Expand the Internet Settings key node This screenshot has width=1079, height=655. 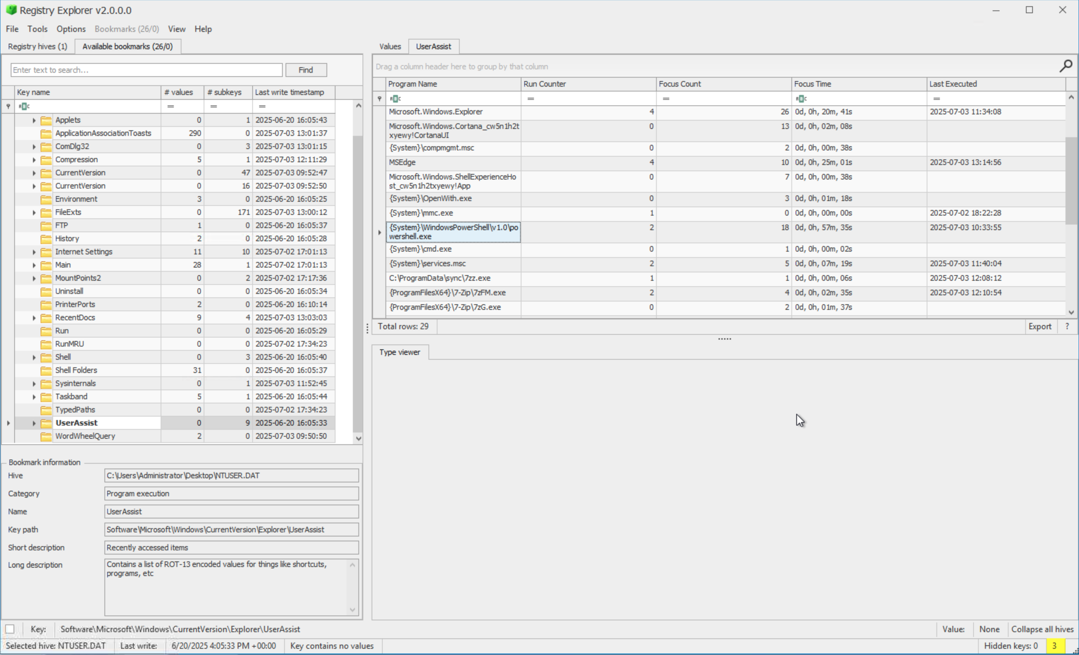coord(34,252)
